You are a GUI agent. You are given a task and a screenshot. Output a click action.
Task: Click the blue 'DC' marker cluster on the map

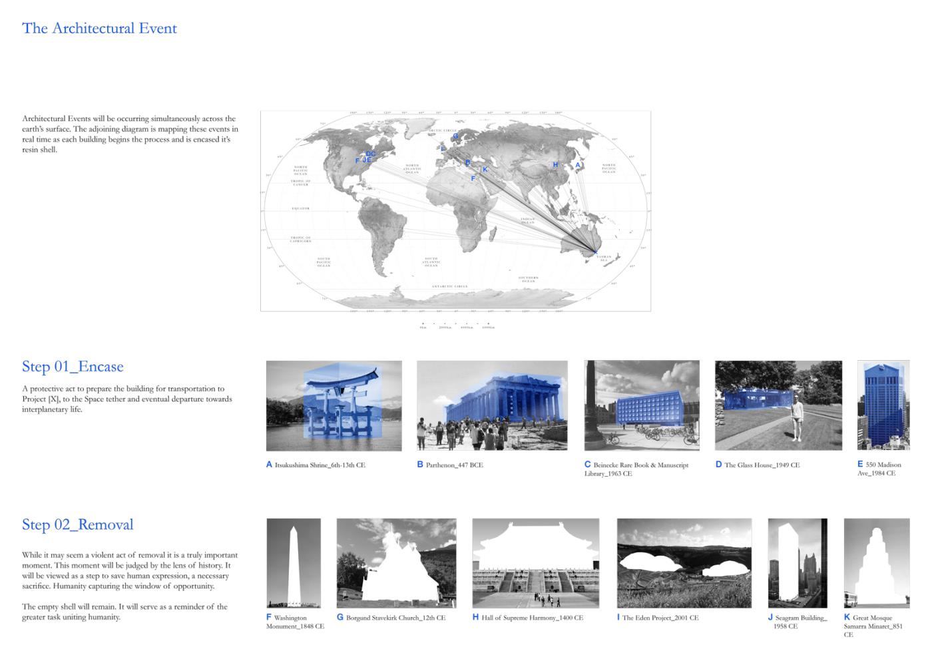click(x=371, y=154)
